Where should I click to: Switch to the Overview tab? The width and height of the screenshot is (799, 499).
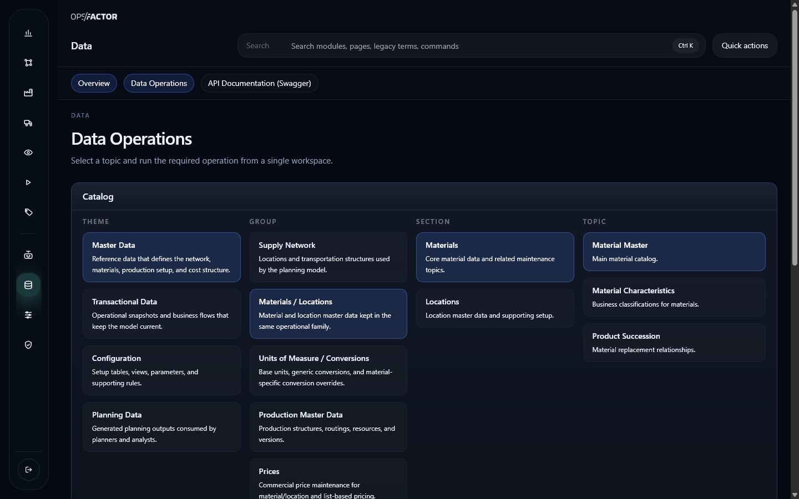pyautogui.click(x=94, y=83)
